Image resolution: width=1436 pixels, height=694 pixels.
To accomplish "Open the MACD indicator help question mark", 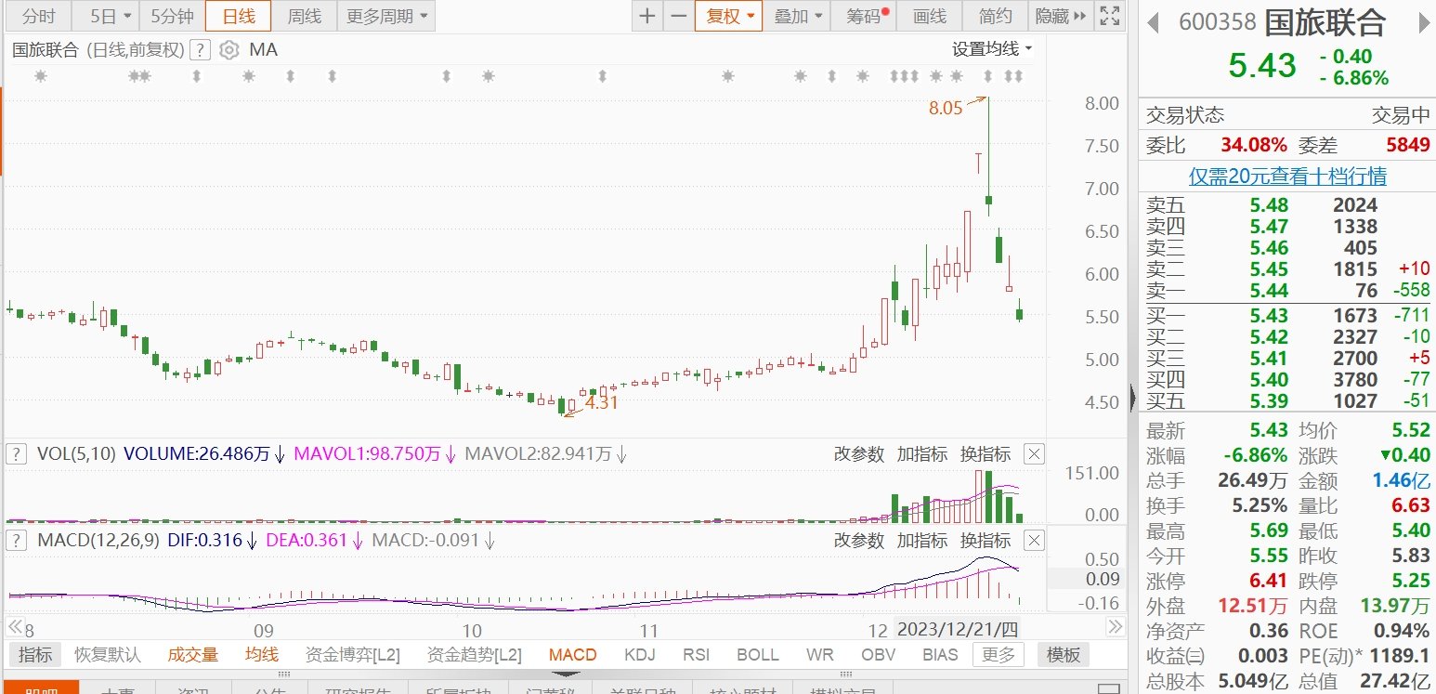I will [16, 540].
